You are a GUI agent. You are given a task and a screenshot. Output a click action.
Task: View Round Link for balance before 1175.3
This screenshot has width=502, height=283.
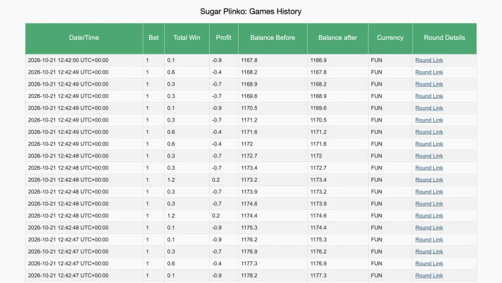tap(429, 227)
